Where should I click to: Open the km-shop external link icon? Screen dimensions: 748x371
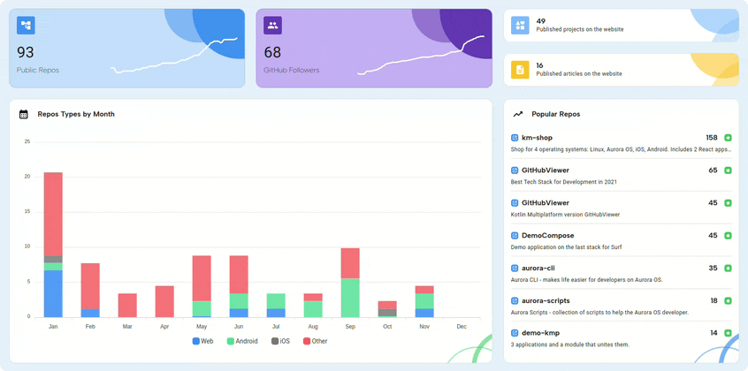515,138
